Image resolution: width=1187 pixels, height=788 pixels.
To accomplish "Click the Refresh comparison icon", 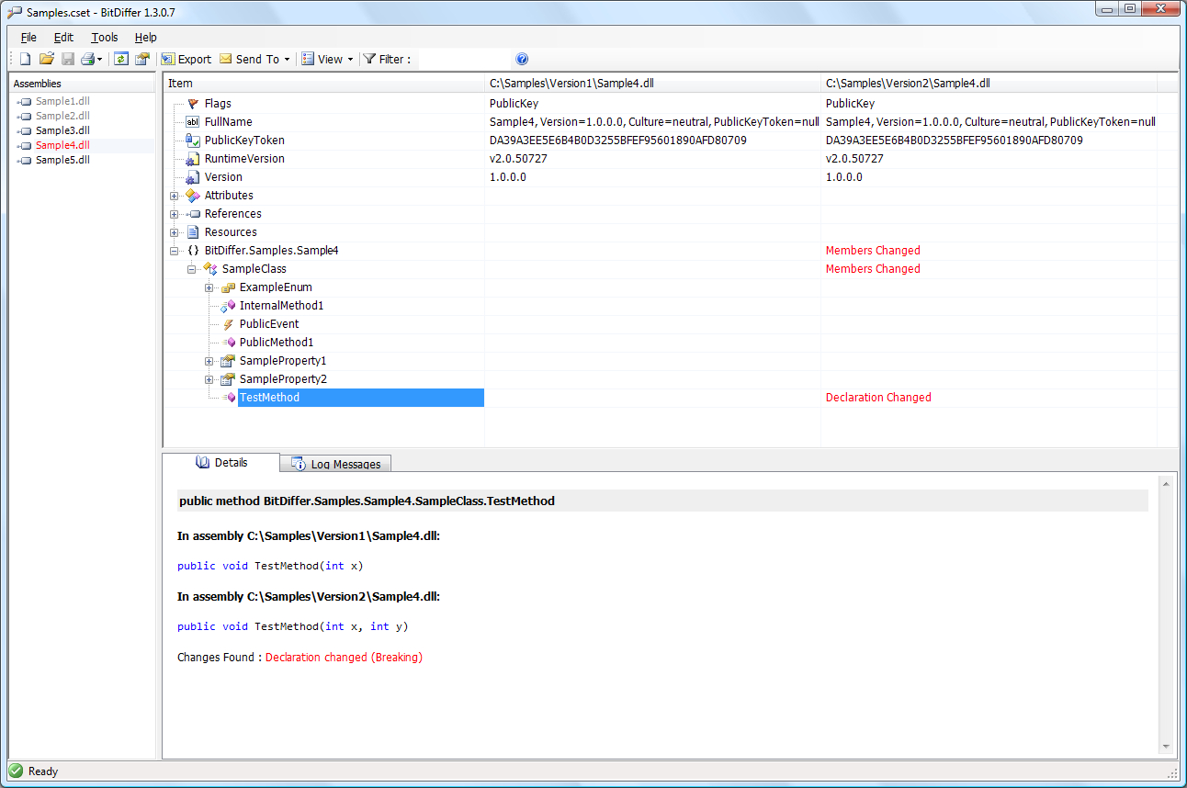I will (120, 59).
